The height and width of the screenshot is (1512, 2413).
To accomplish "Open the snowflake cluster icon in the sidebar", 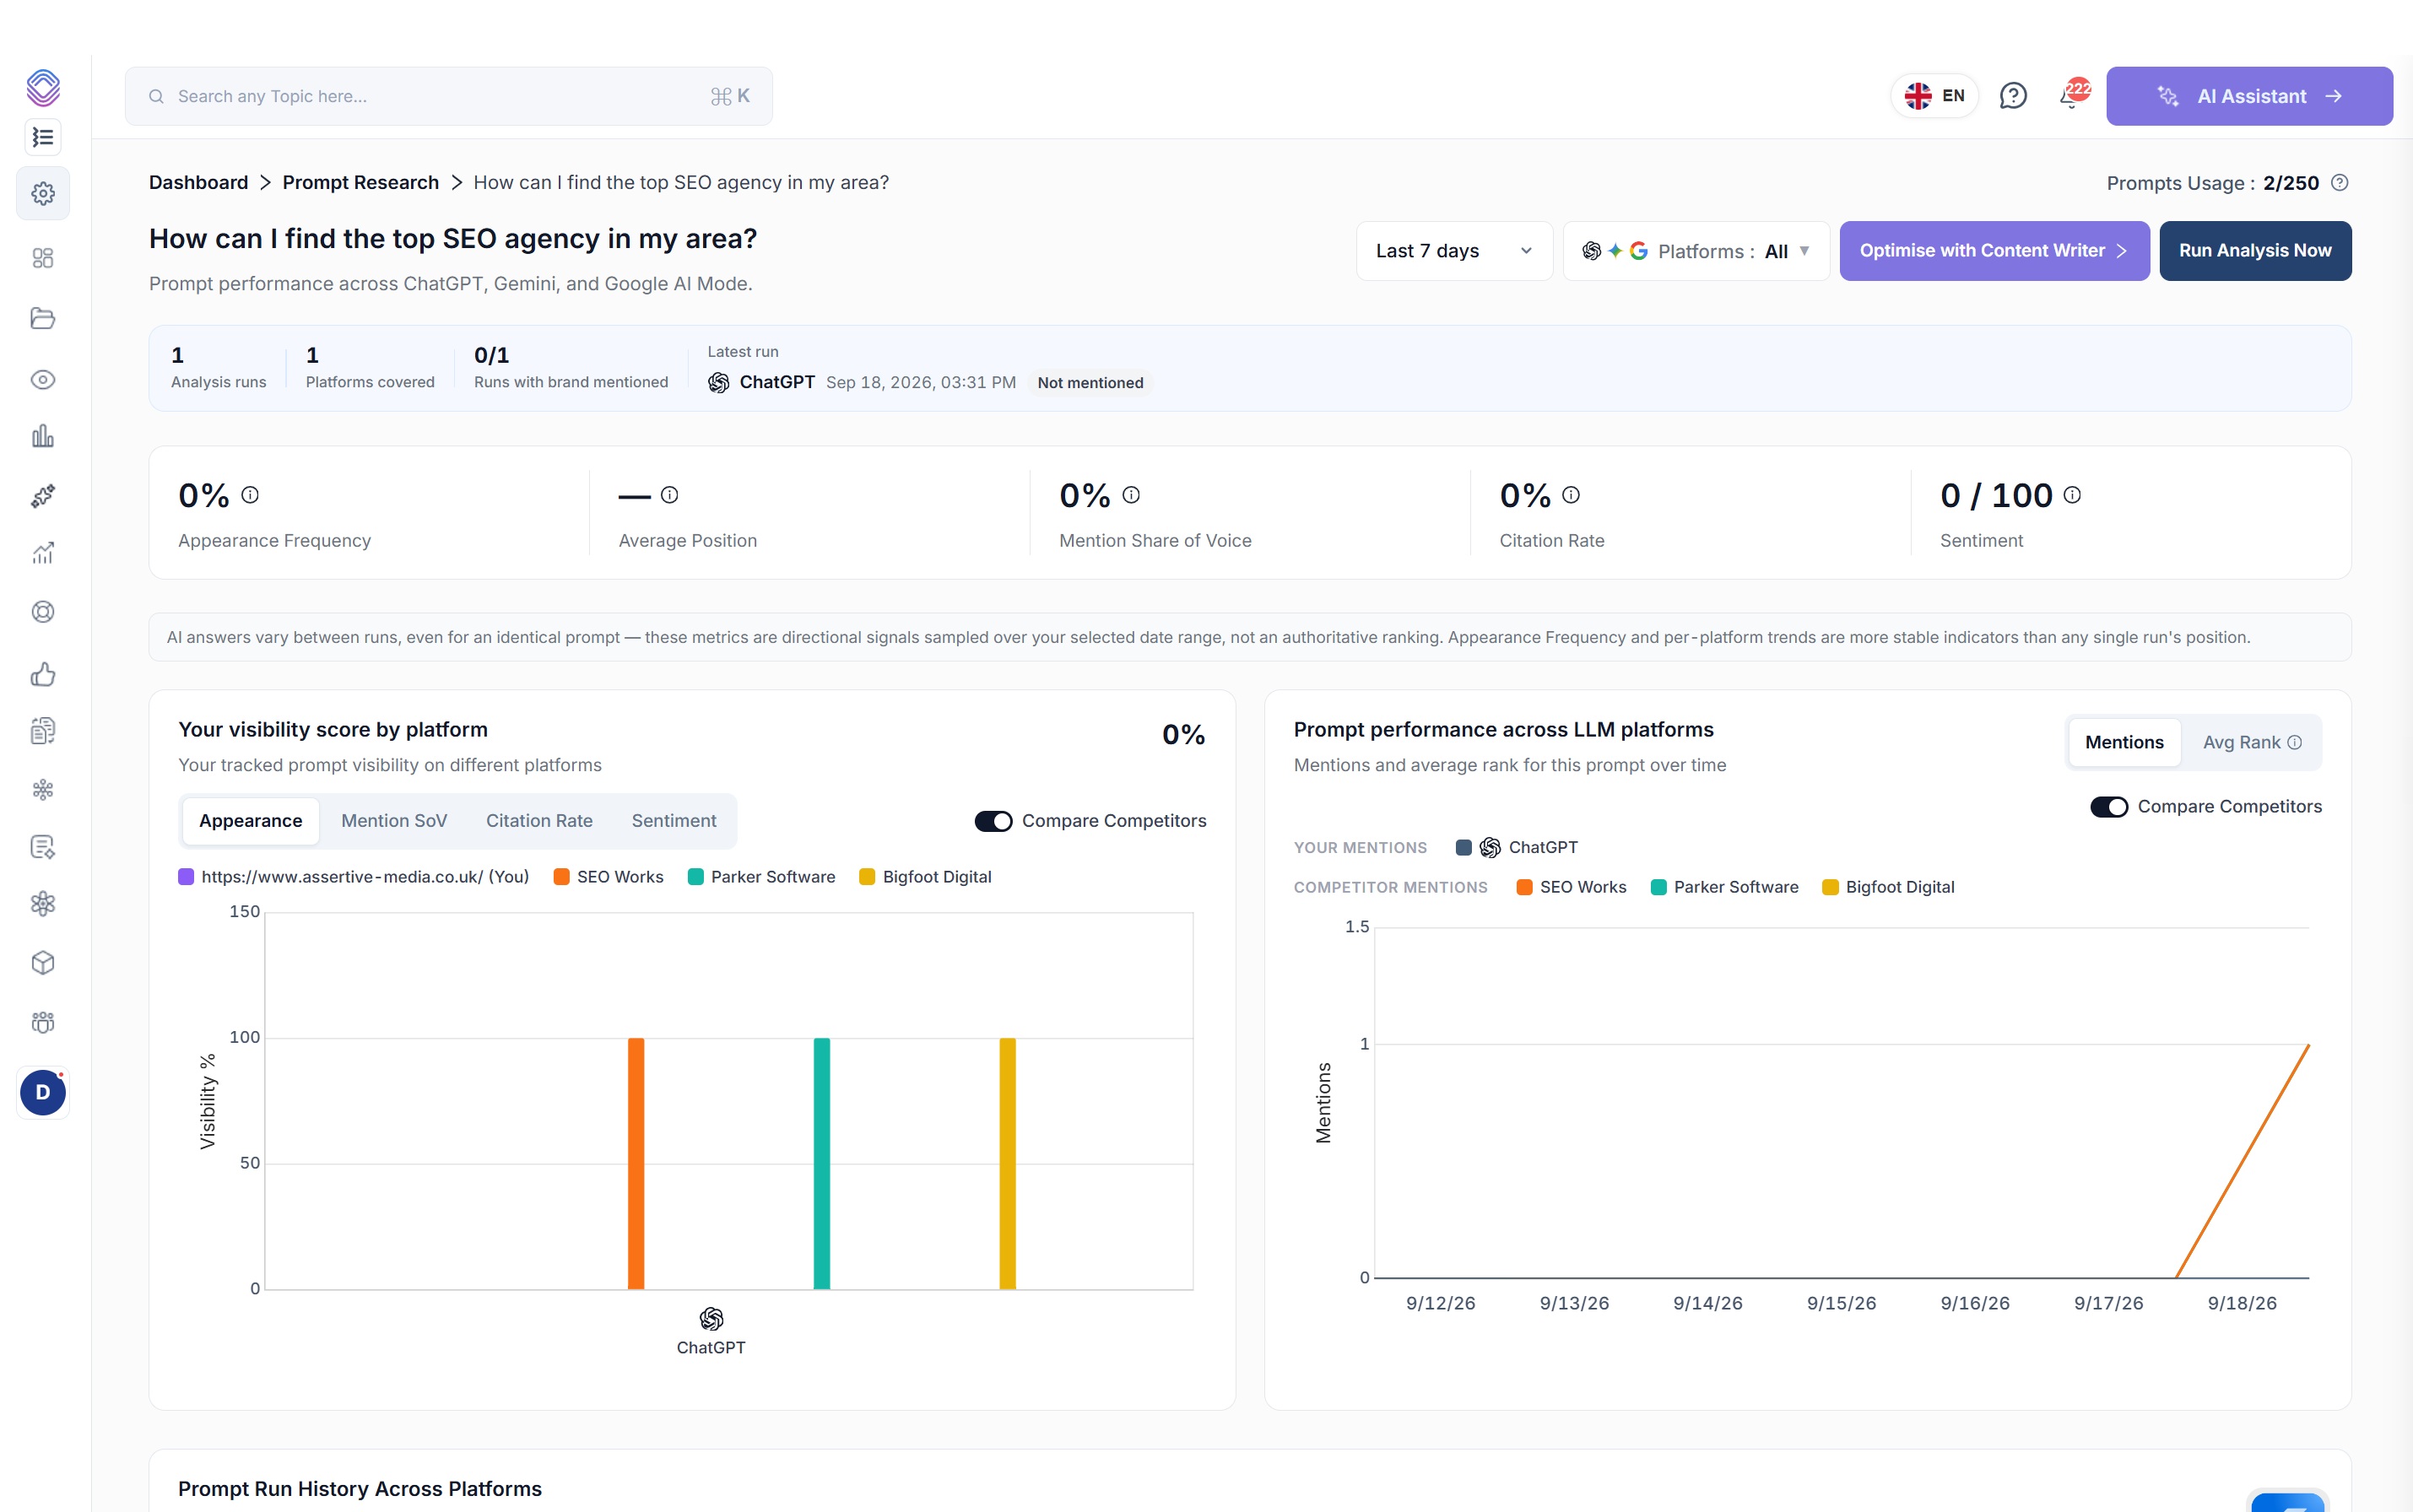I will coord(43,790).
